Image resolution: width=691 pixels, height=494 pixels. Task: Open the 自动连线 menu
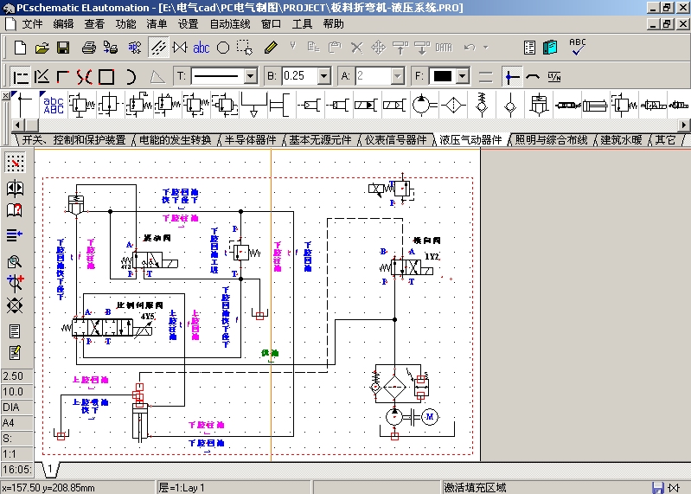pos(230,24)
